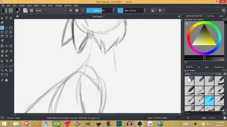Select the Color Sampler eyedropper tool
Image resolution: width=227 pixels, height=127 pixels.
point(6,51)
